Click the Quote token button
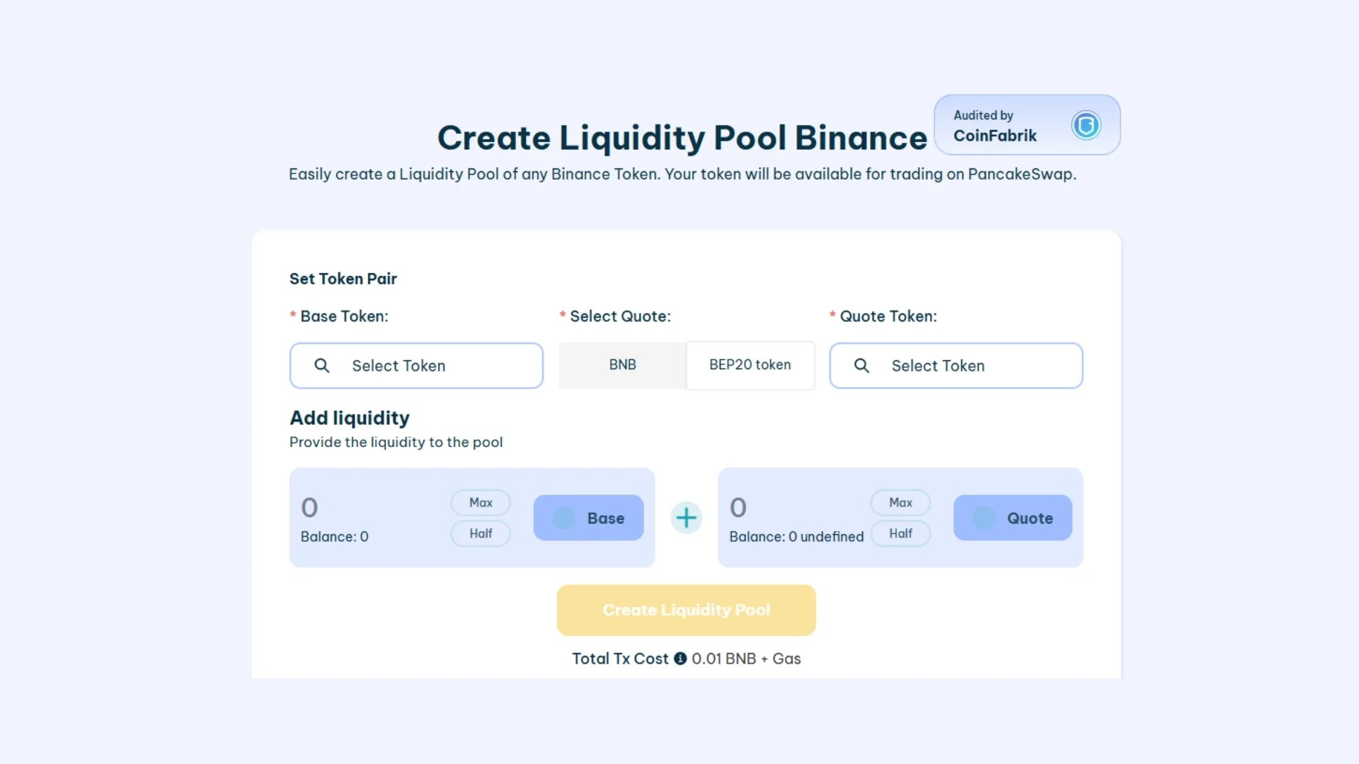The height and width of the screenshot is (764, 1359). pos(1013,518)
